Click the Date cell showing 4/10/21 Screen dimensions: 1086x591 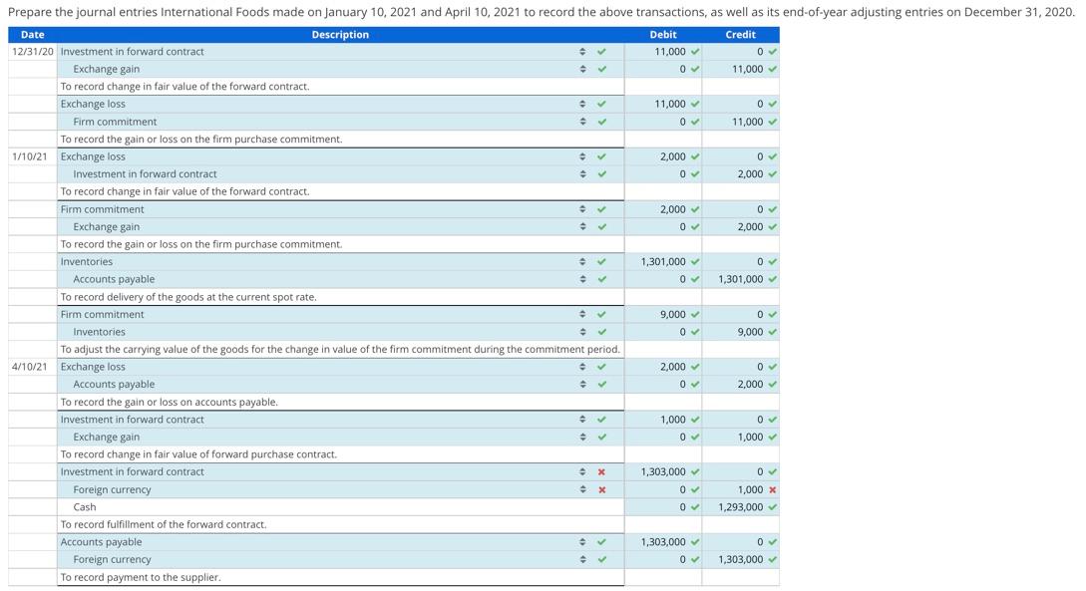29,366
